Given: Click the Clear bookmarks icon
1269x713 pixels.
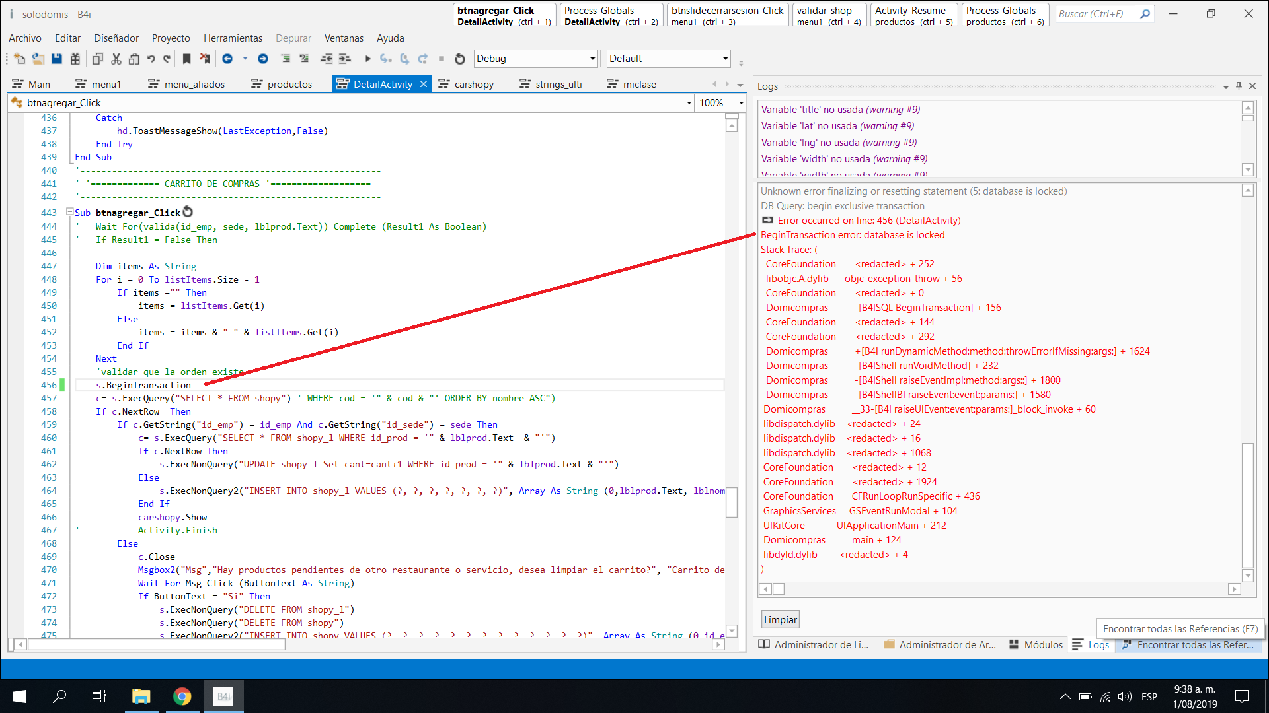Looking at the screenshot, I should [205, 59].
